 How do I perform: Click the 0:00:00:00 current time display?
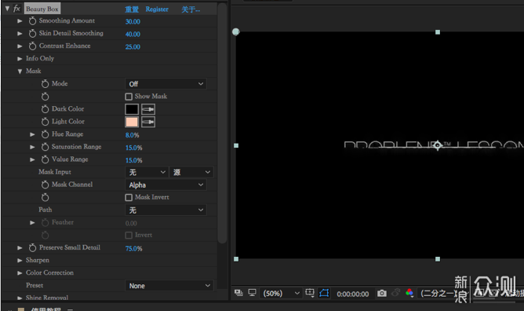tap(352, 294)
